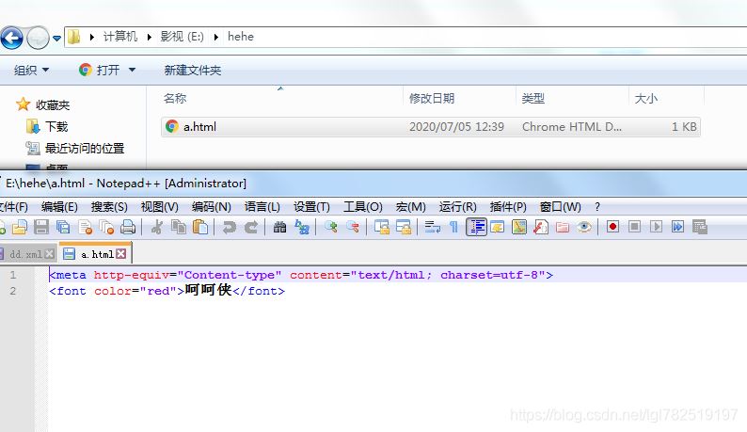Click the 打开 button in Explorer
The image size is (747, 432).
(100, 70)
